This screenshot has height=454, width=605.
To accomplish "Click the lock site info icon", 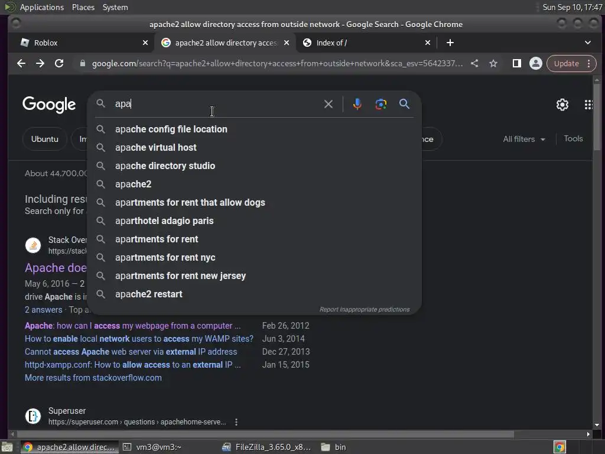I will pyautogui.click(x=82, y=63).
